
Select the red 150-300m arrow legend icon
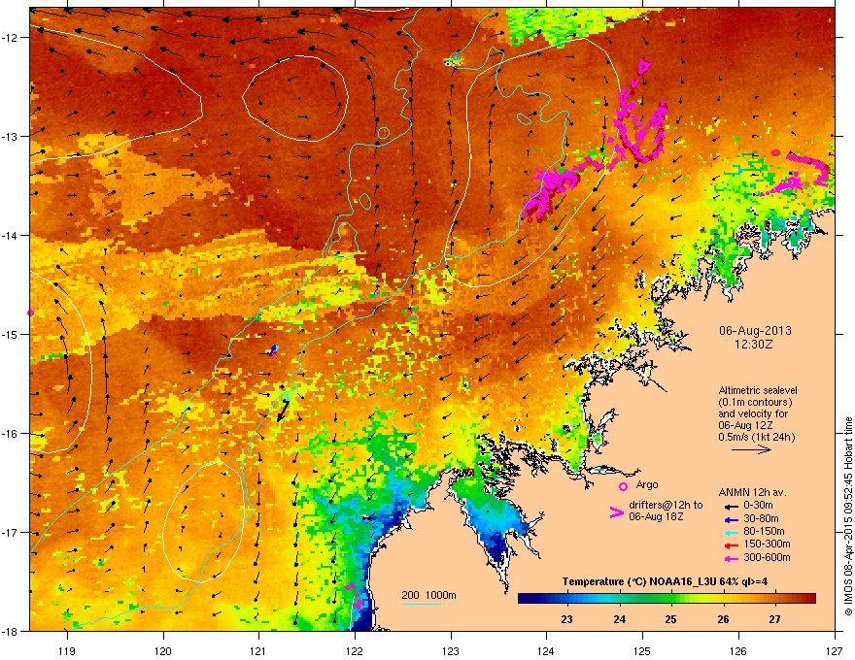tap(730, 544)
